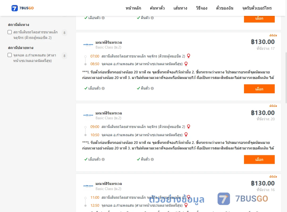
Task: Select the 07:00 trip with เลือก button
Action: pyautogui.click(x=259, y=89)
